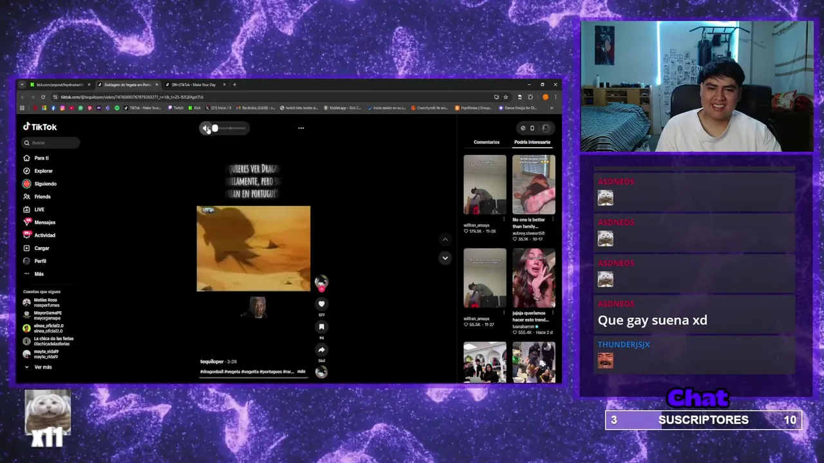Open options for wilfran_amaya 179.3K video

coord(503,219)
